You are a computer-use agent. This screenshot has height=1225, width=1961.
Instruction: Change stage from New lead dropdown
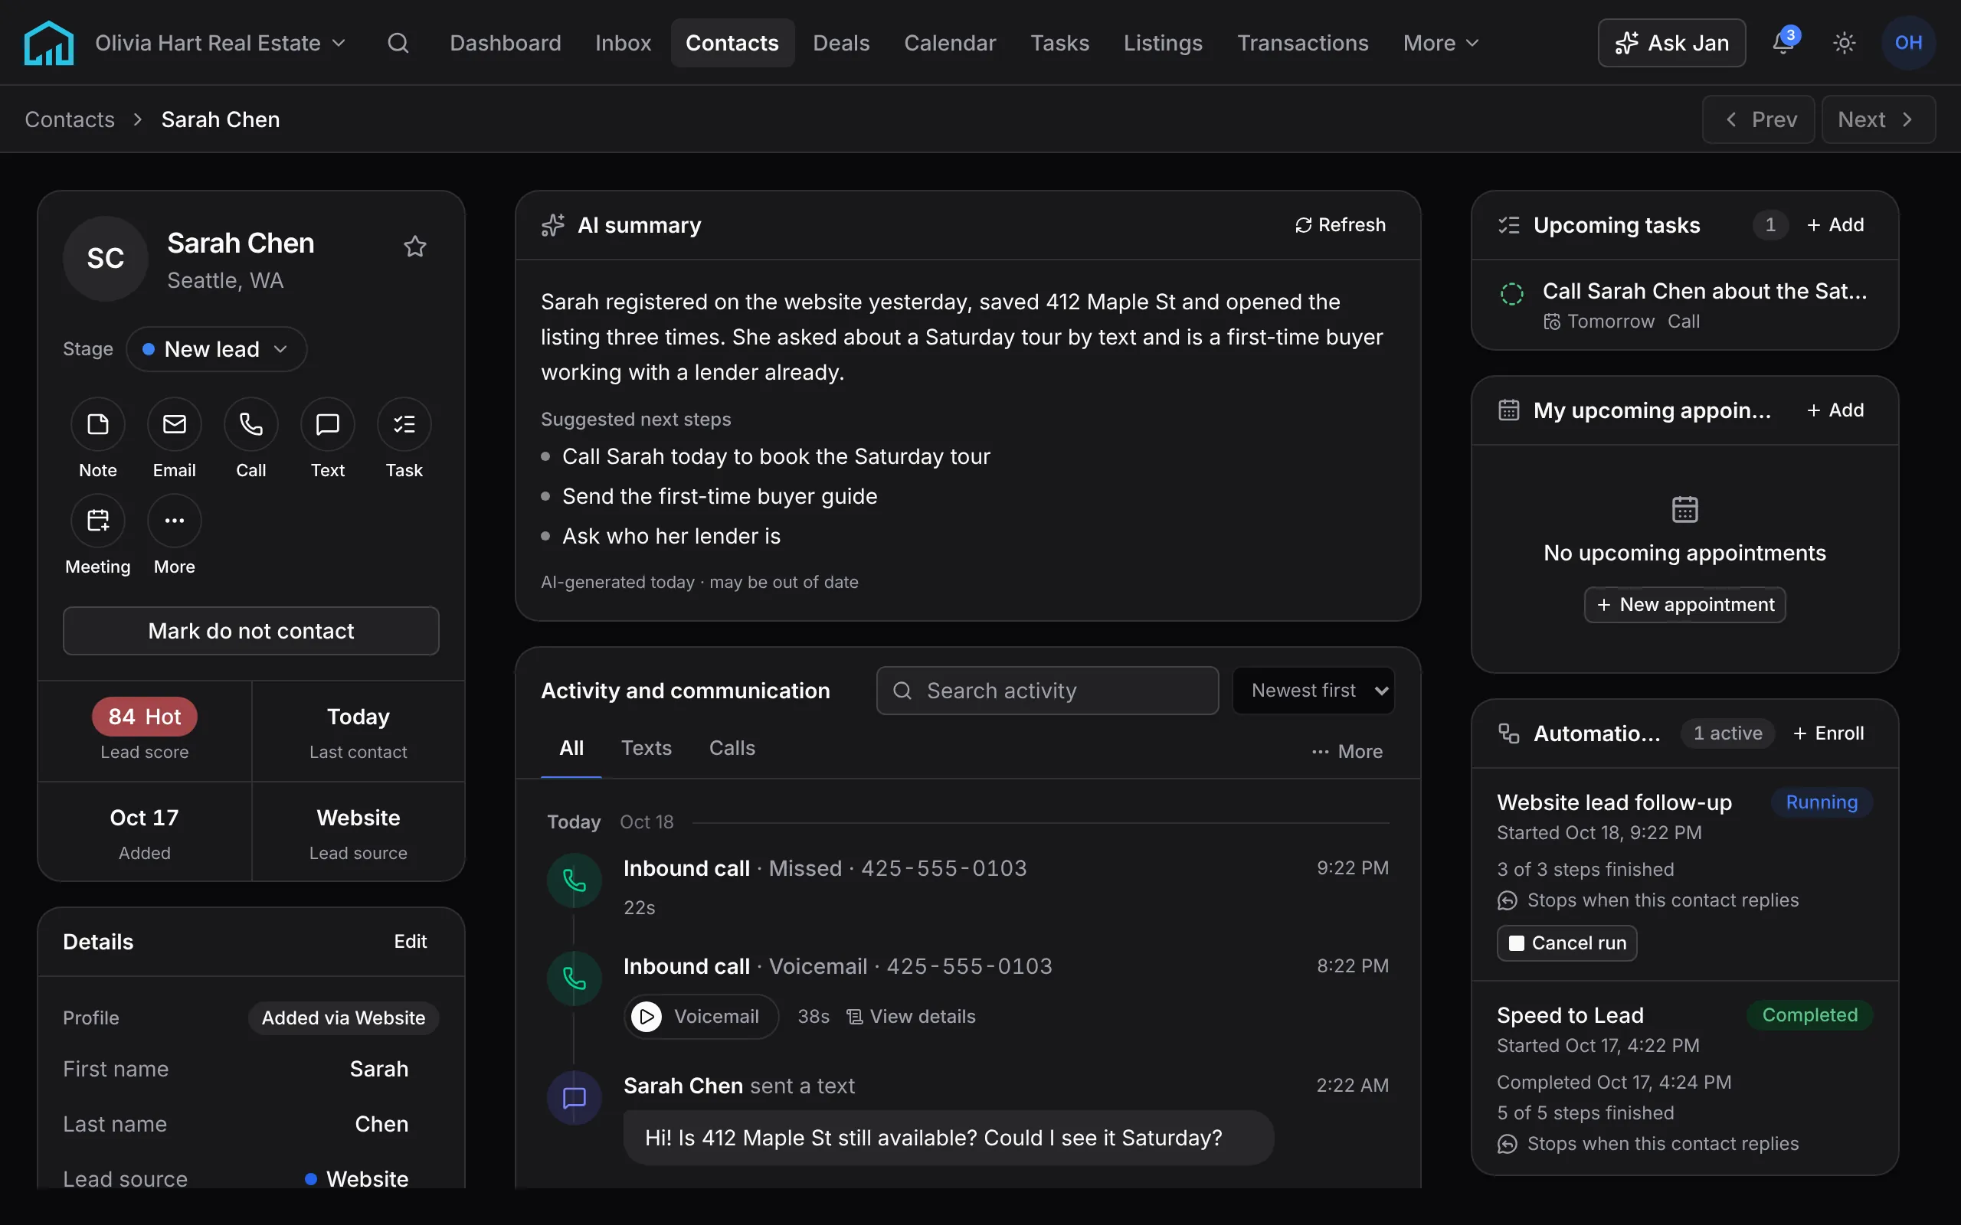[x=216, y=349]
